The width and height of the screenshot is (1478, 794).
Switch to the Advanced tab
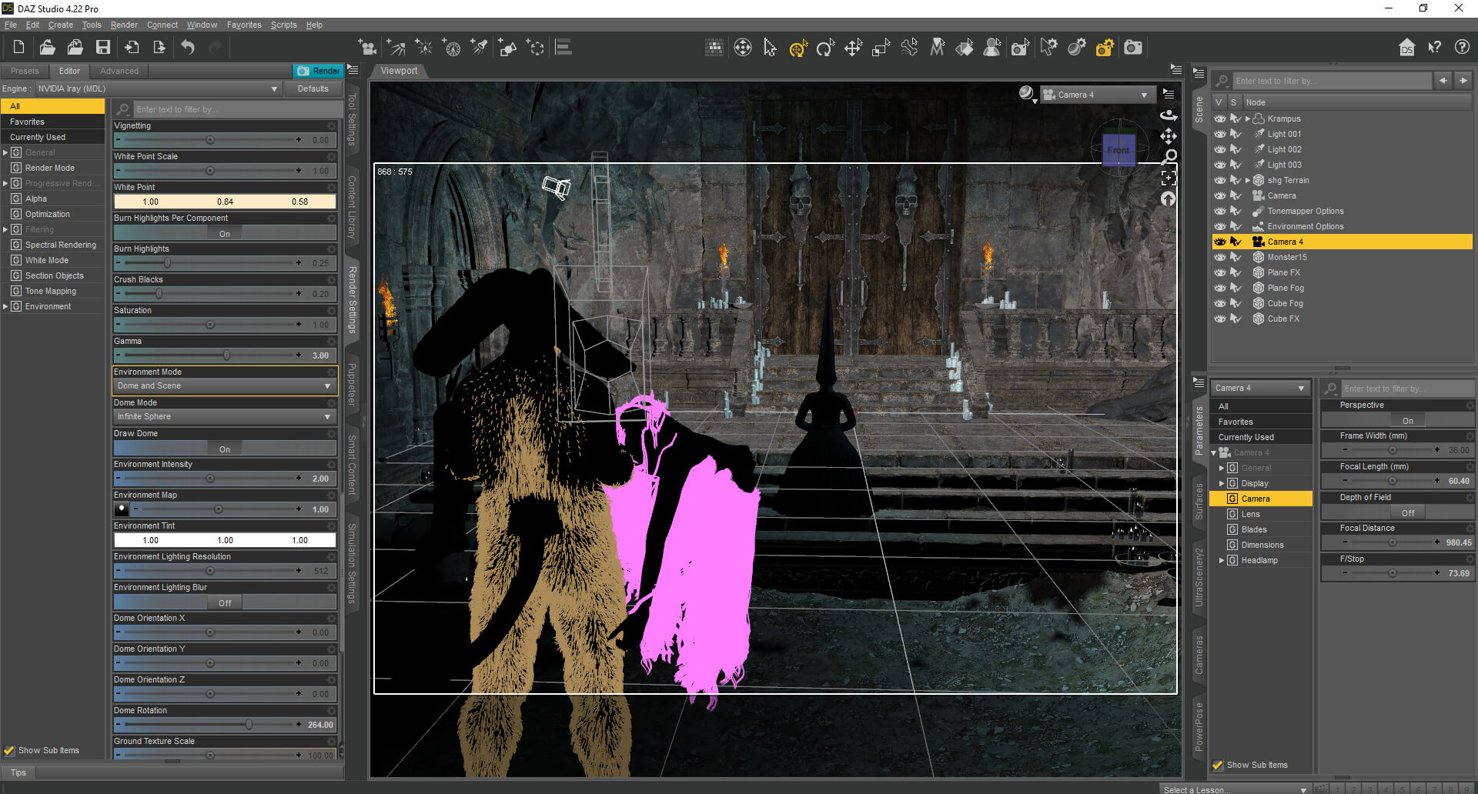pyautogui.click(x=119, y=71)
